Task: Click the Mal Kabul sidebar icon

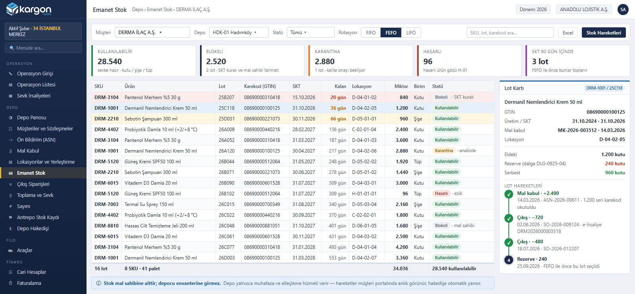Action: [11, 151]
